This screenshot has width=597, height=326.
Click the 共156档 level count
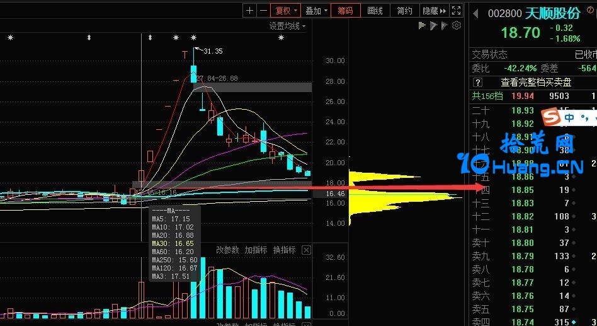click(x=487, y=96)
